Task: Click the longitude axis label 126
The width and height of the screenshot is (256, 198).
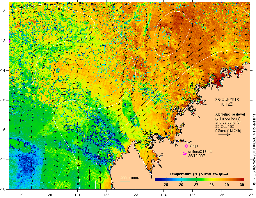Action: pos(221,195)
